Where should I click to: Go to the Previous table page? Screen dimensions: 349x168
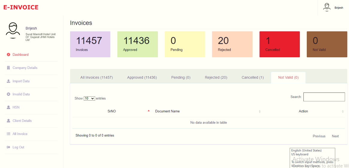point(319,136)
